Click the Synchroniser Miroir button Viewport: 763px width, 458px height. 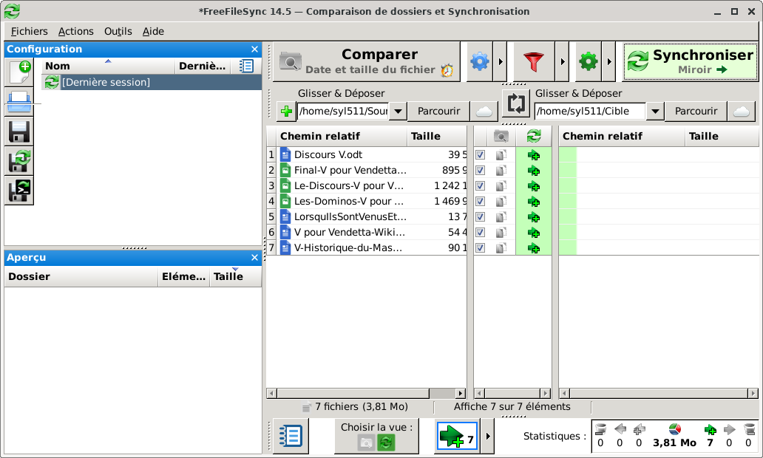click(x=691, y=62)
